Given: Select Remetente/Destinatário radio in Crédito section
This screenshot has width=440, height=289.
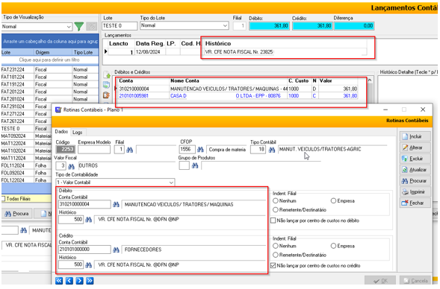Looking at the screenshot, I should [276, 255].
